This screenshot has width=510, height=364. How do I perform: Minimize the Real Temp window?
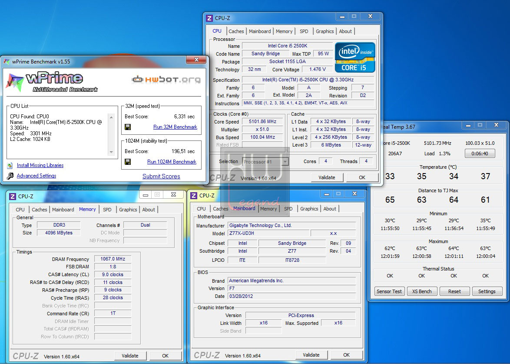point(468,125)
